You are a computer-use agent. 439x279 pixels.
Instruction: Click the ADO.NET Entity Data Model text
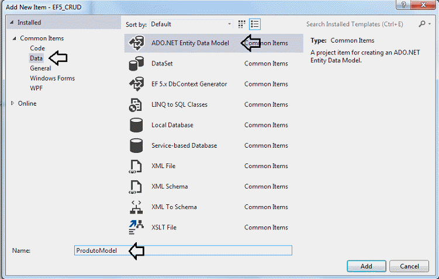(x=190, y=43)
